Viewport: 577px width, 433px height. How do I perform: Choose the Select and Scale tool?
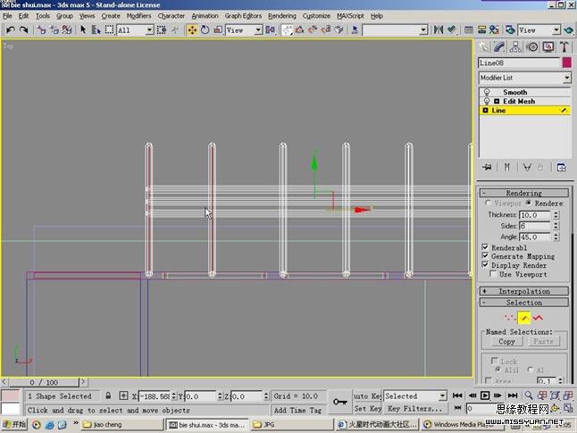coord(218,29)
